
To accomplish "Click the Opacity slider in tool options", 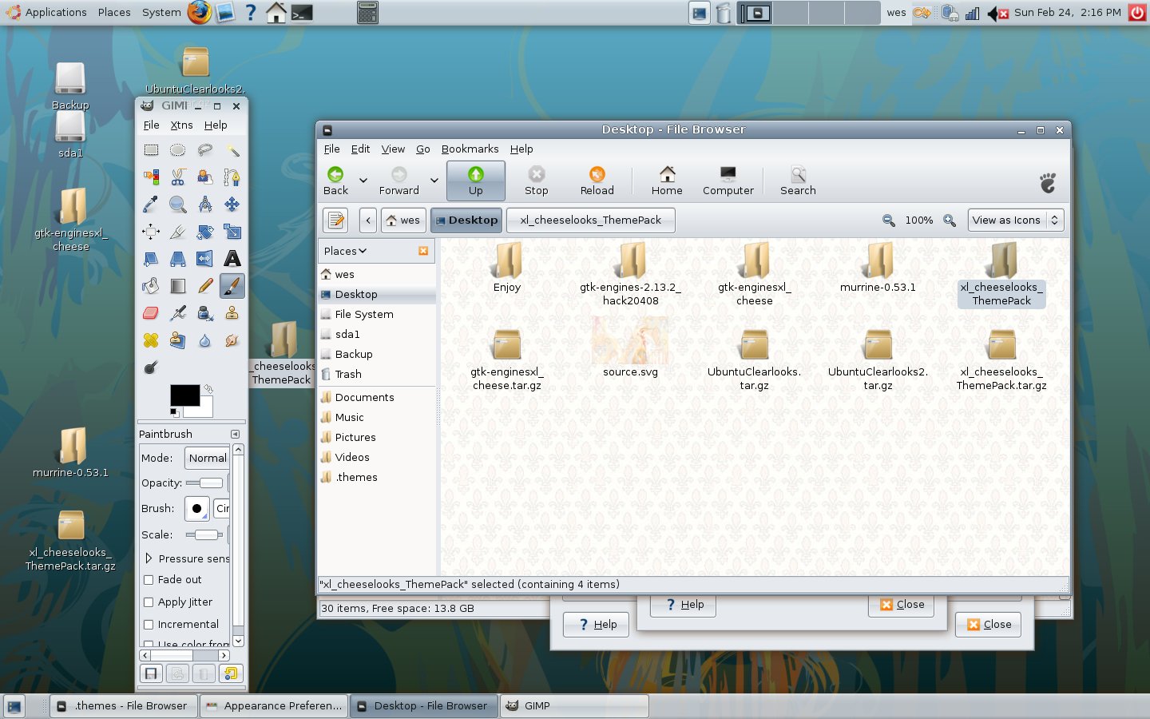I will [x=204, y=483].
